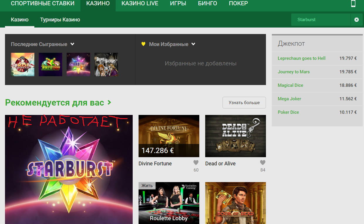The image size is (364, 224).
Task: Open the Roulette Lobby live game thumbnail
Action: click(169, 203)
